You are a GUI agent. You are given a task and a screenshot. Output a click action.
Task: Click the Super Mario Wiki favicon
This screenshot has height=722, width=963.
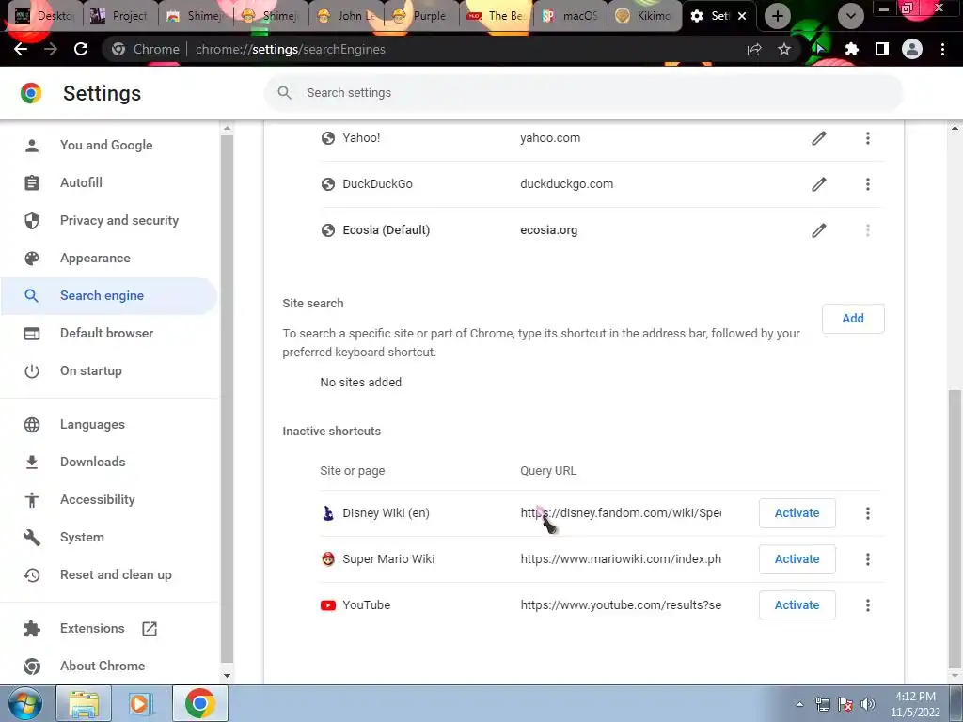click(x=328, y=559)
